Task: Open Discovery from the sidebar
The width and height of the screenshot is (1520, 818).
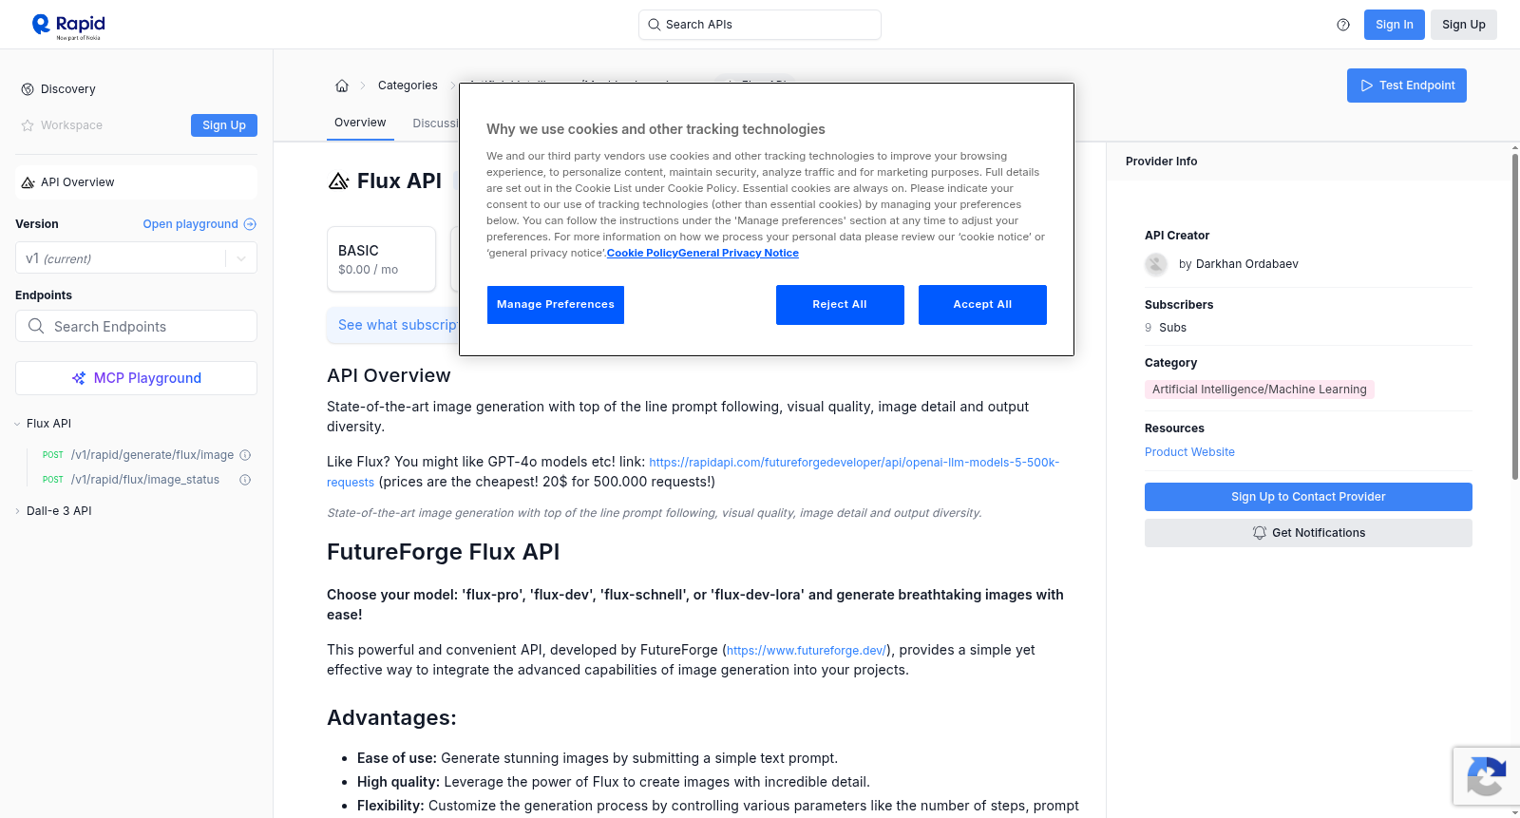Action: click(x=68, y=89)
